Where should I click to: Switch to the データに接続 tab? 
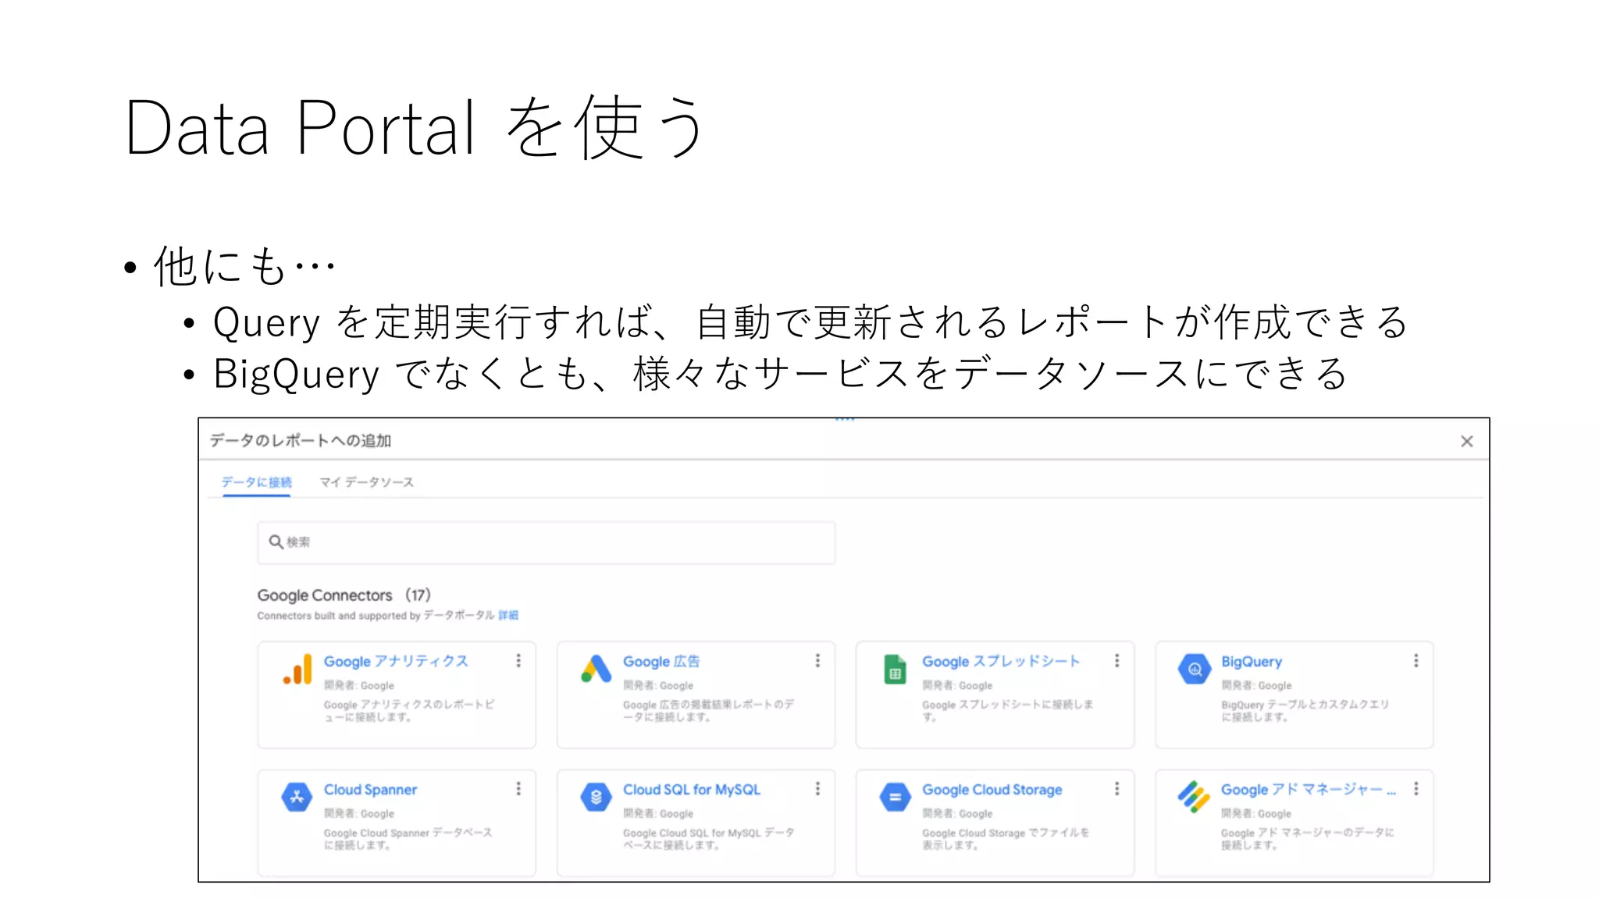(x=256, y=482)
